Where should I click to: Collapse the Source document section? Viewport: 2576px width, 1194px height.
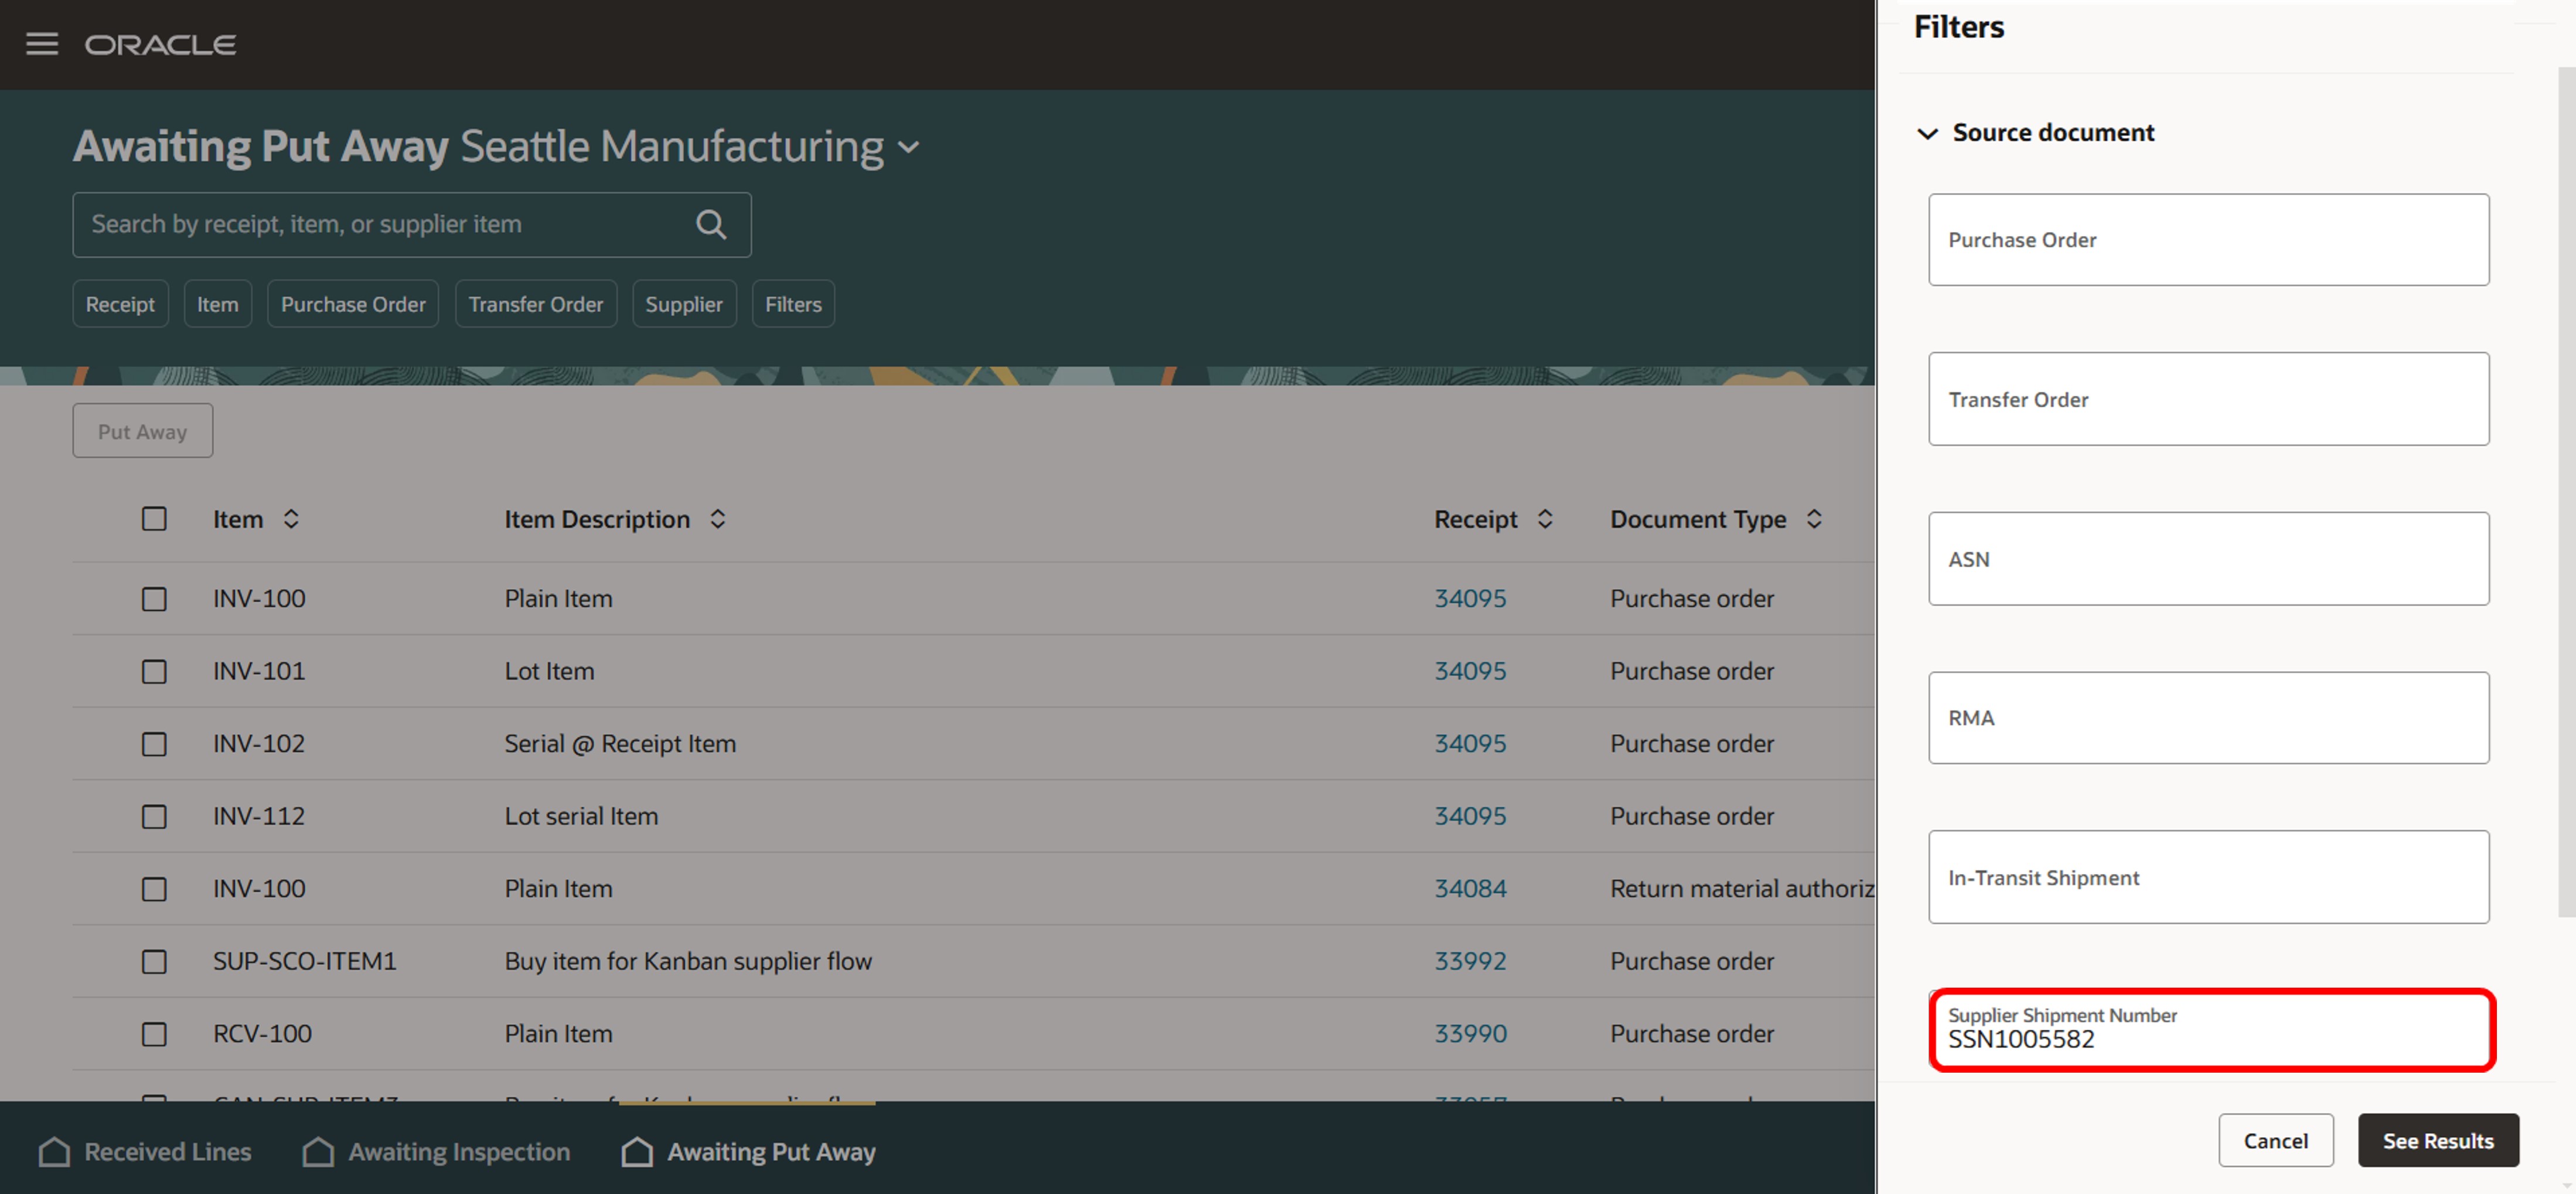1927,133
